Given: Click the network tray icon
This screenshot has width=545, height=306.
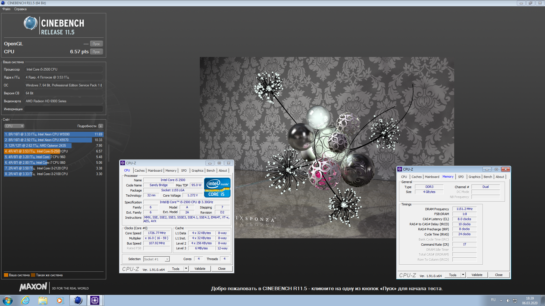Looking at the screenshot, I should (515, 301).
